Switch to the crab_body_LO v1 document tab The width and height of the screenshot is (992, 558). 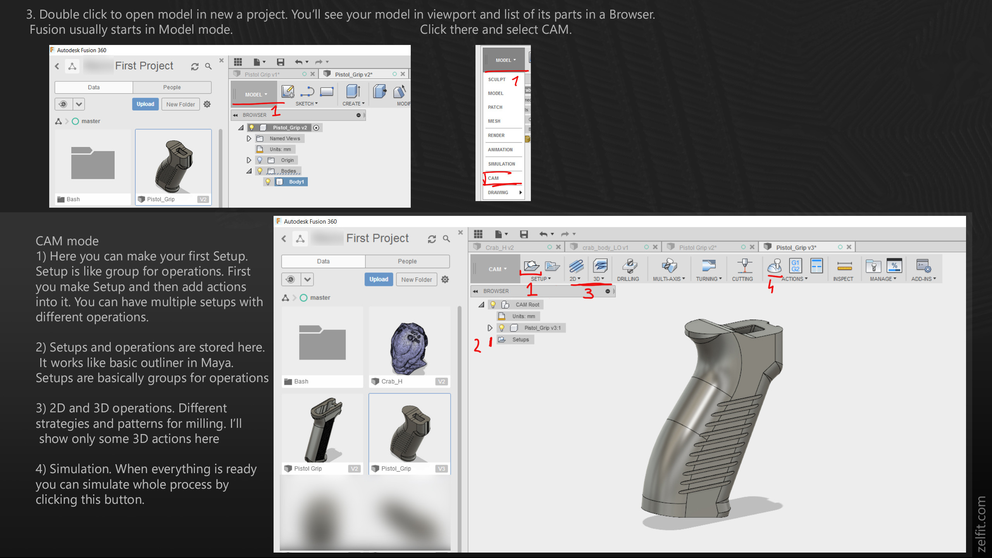613,247
